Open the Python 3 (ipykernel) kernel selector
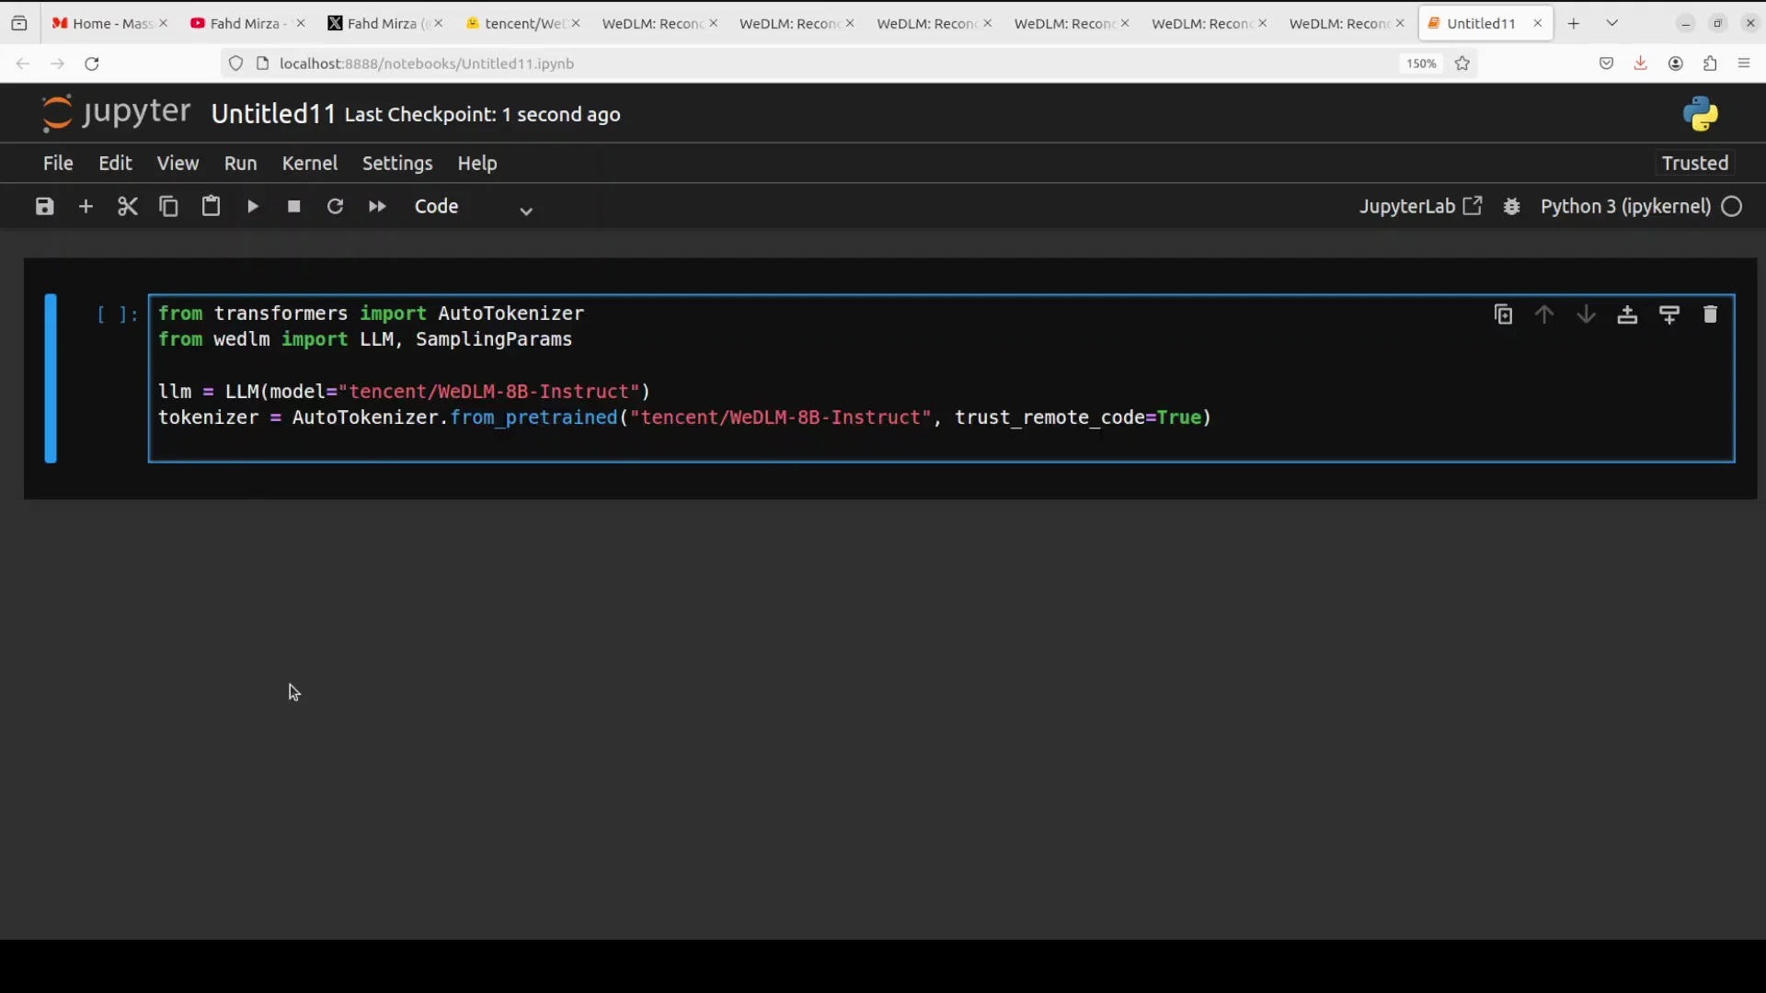 [1625, 206]
